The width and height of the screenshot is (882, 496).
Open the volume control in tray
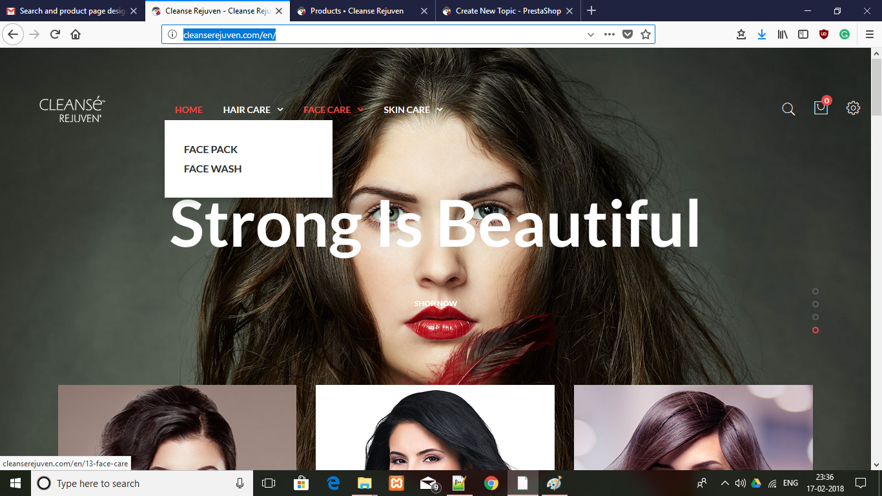741,483
